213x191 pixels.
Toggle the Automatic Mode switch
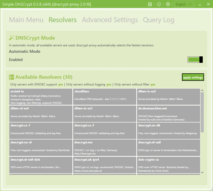point(195,60)
